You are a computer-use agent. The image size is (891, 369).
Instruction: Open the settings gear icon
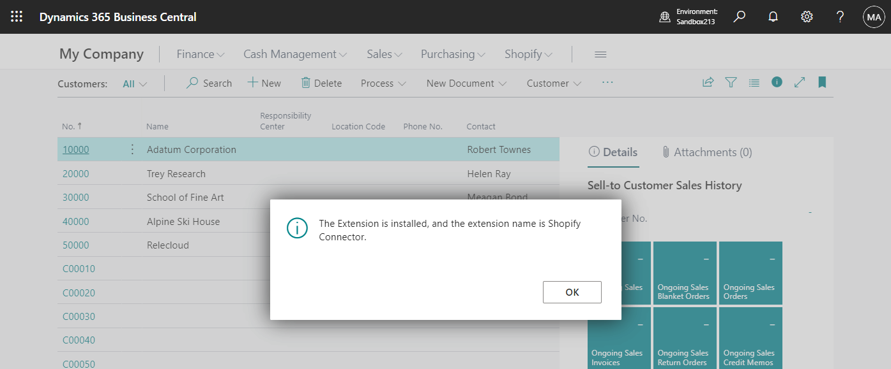(x=806, y=17)
